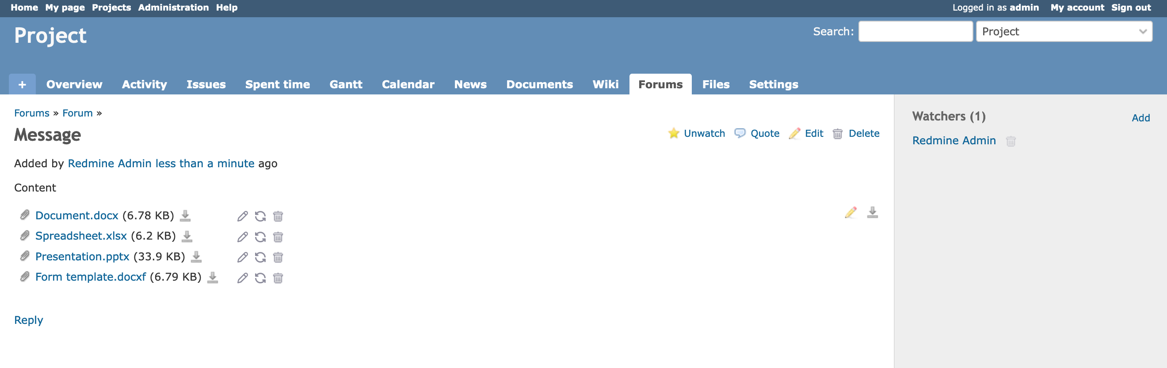Open the News tab
The image size is (1167, 368).
(471, 84)
